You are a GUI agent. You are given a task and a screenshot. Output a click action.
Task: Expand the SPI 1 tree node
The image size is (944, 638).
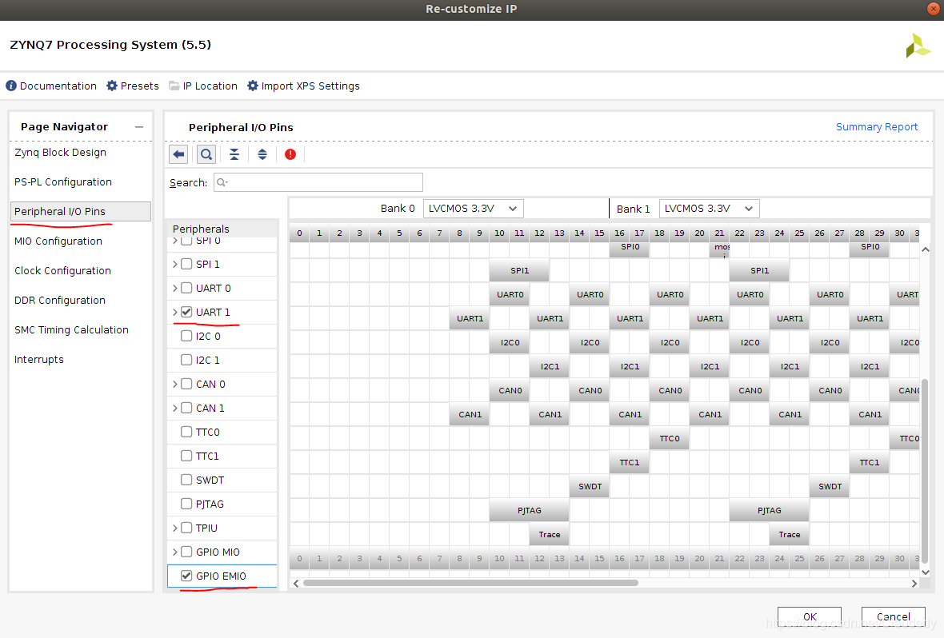[x=175, y=264]
